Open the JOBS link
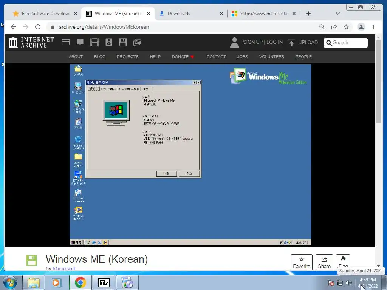The height and width of the screenshot is (290, 387). tap(242, 57)
